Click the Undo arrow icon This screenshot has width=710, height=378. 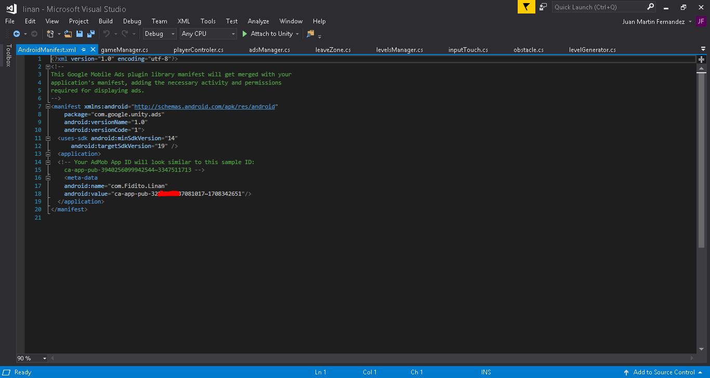pyautogui.click(x=107, y=34)
